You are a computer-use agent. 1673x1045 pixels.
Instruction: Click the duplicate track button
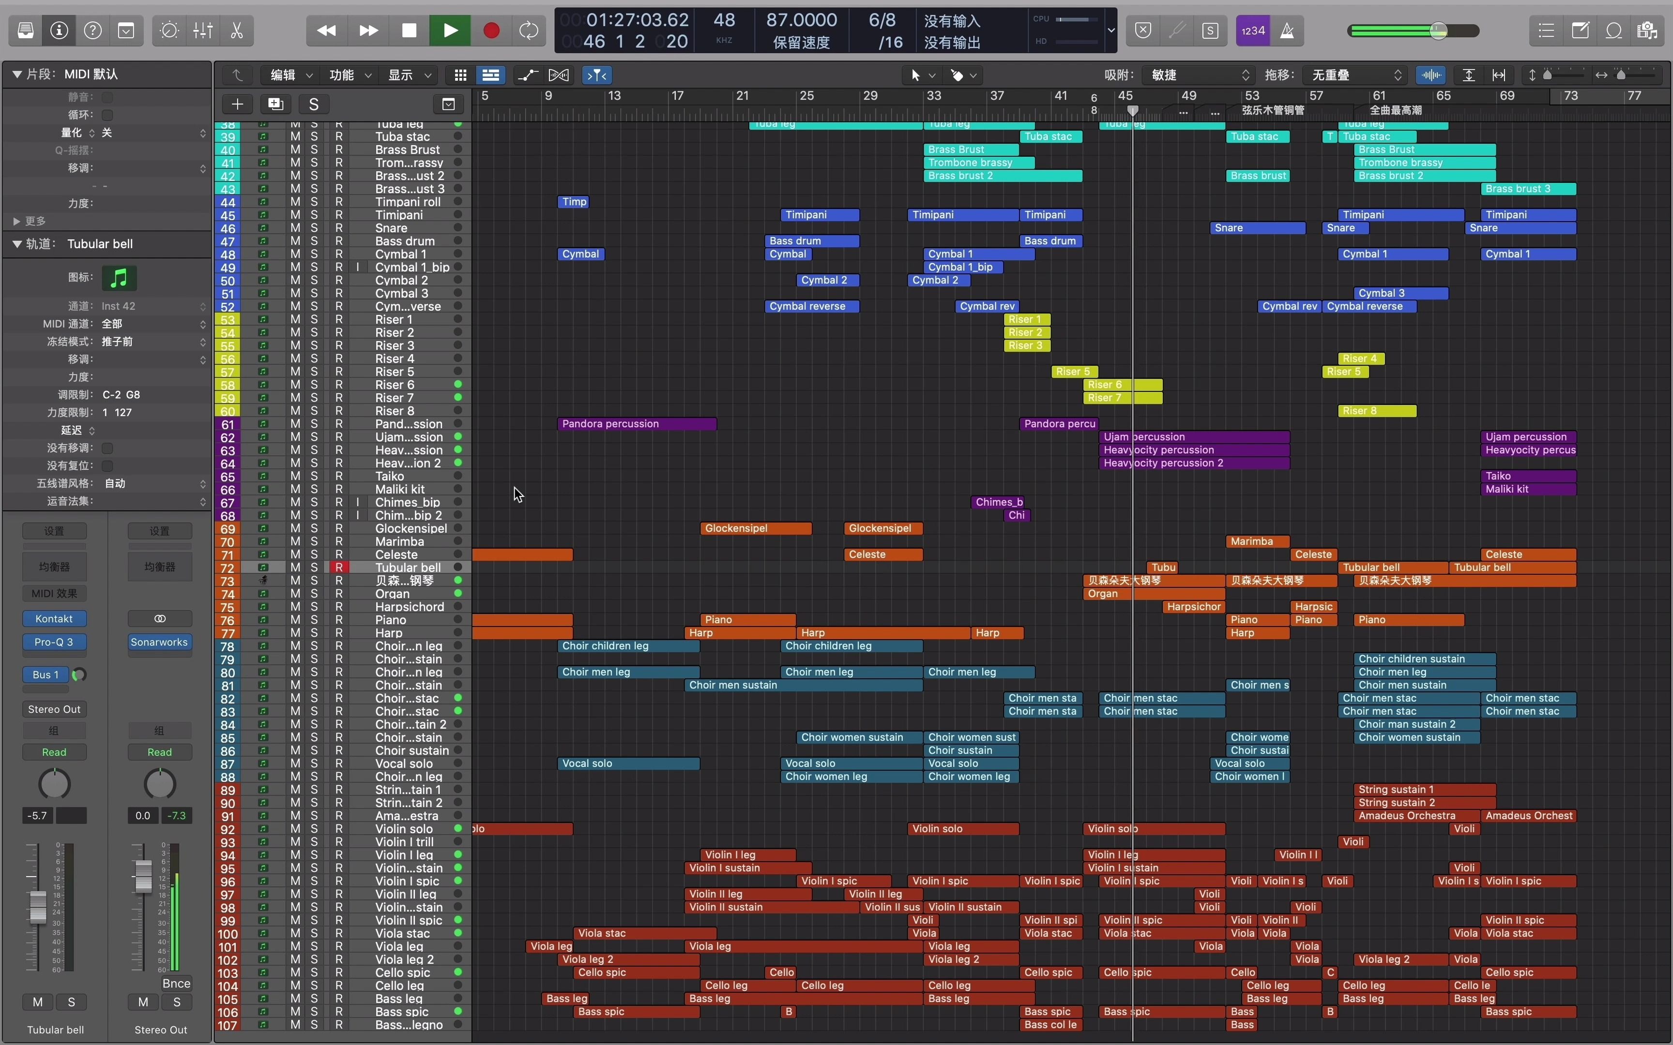[x=275, y=104]
